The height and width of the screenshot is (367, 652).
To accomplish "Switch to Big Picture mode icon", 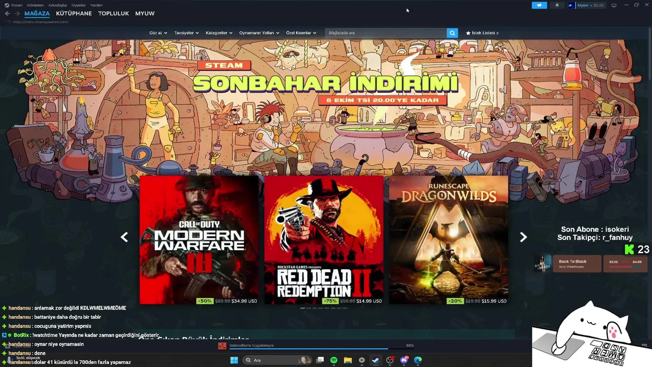I will pos(614,5).
